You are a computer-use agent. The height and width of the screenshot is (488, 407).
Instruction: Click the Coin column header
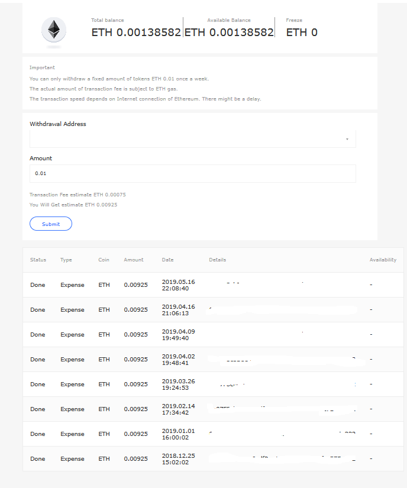104,260
